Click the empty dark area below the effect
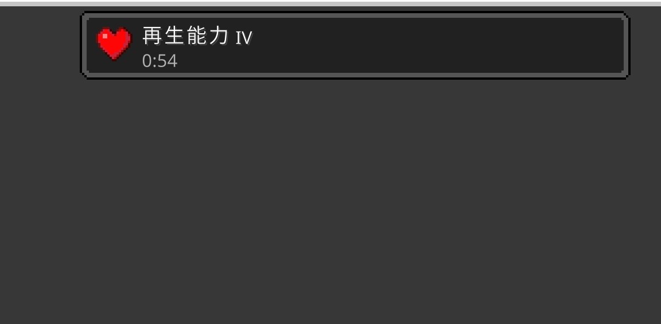 (x=330, y=201)
